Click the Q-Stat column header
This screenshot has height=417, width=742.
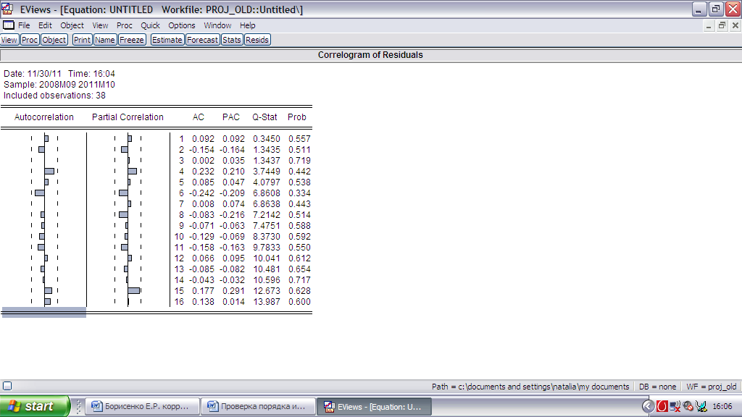(x=264, y=117)
